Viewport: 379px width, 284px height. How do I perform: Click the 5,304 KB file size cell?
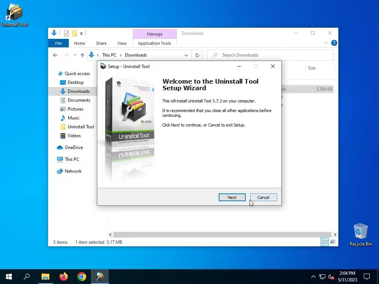pyautogui.click(x=324, y=89)
